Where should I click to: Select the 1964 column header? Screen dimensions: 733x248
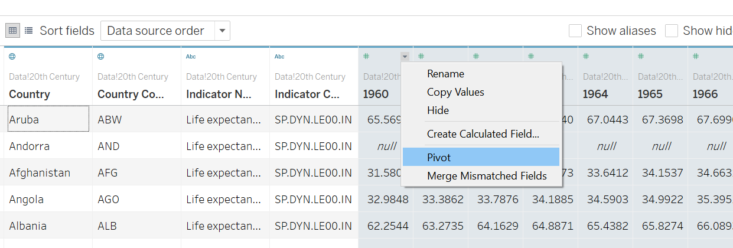(x=595, y=94)
